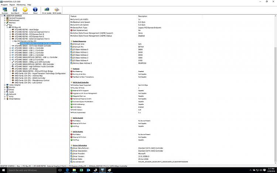The image size is (277, 173).
Task: Open the Monitoring menu
Action: [21, 5]
